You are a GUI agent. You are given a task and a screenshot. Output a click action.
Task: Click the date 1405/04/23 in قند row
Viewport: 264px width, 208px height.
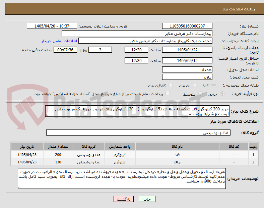(27, 155)
